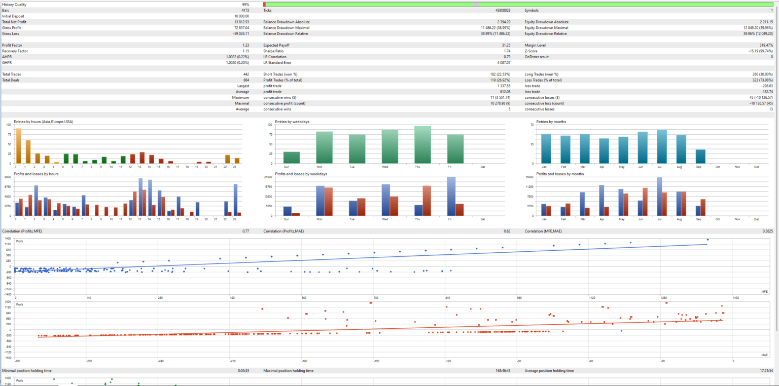Select the Average position holding time value 17:21:54
Screen dimensions: 779x386
tap(765, 371)
